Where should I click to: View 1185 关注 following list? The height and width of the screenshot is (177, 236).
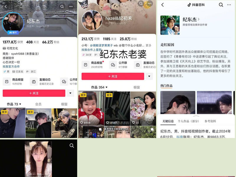pyautogui.click(x=109, y=39)
